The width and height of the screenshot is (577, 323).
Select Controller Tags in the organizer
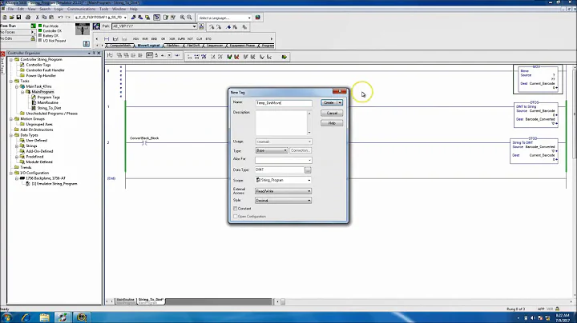[38, 65]
